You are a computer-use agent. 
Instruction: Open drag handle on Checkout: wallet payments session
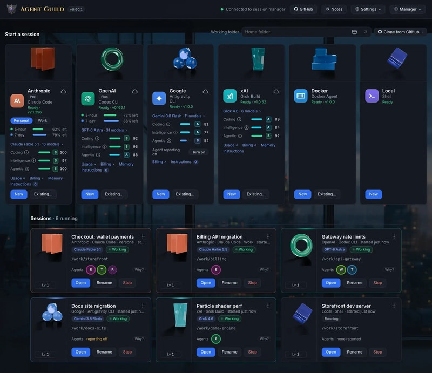tap(143, 236)
